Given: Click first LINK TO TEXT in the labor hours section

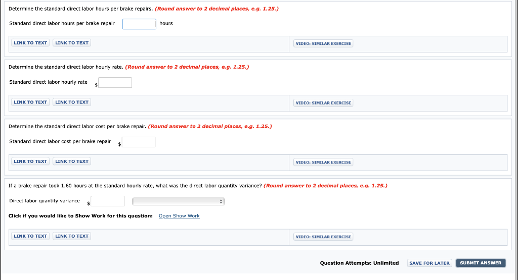Looking at the screenshot, I should click(30, 43).
